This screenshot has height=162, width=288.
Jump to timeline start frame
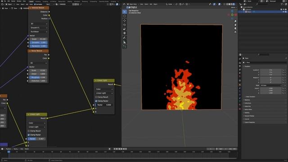(x=115, y=149)
